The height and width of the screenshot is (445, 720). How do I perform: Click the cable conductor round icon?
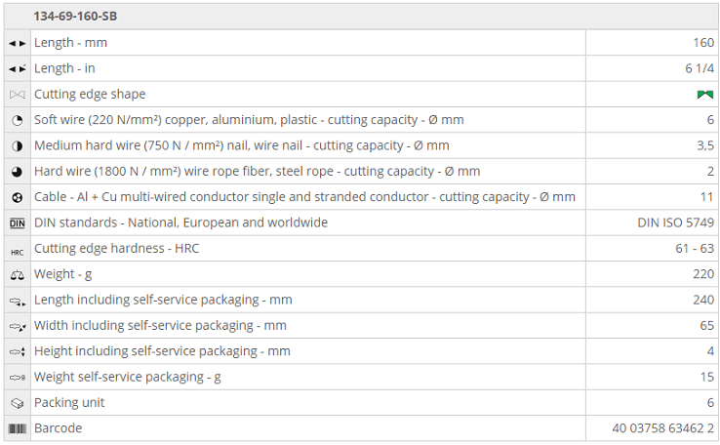(x=17, y=197)
